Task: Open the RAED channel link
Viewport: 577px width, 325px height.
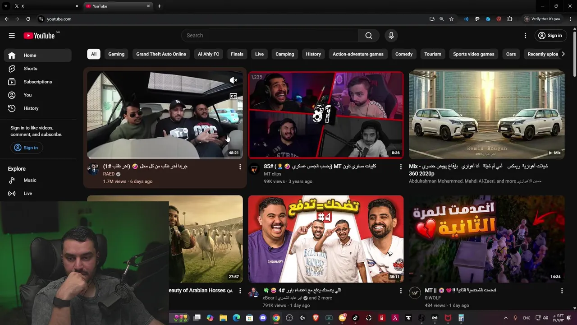Action: point(109,174)
